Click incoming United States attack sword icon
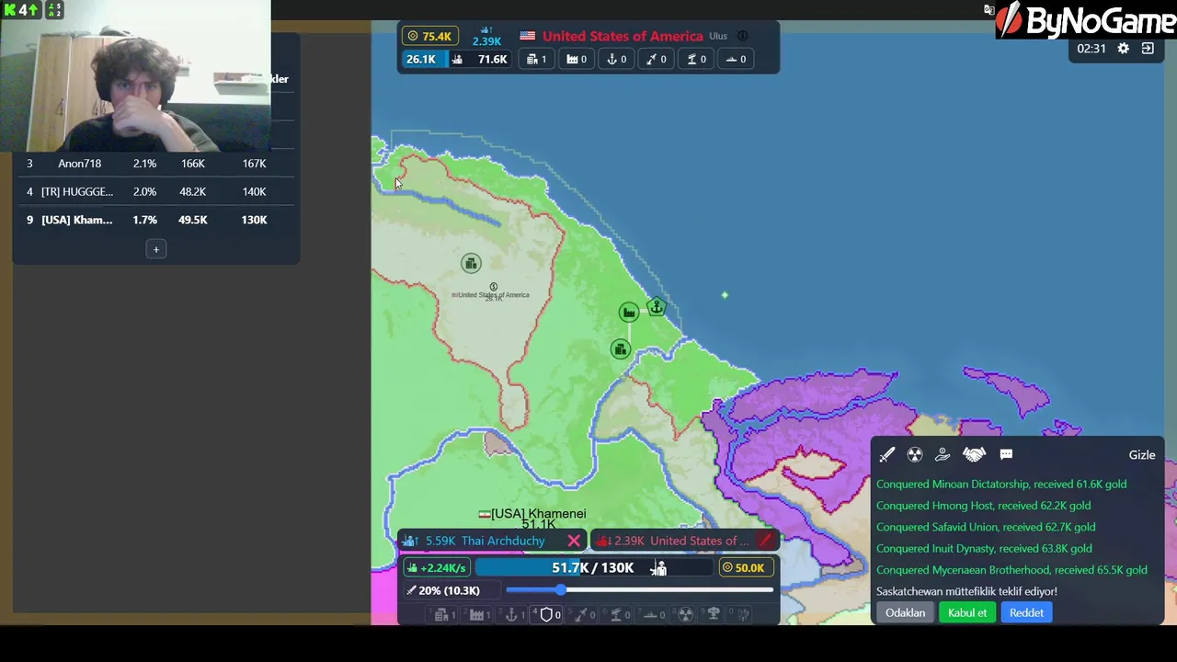Screen dimensions: 1177x662 coord(765,541)
